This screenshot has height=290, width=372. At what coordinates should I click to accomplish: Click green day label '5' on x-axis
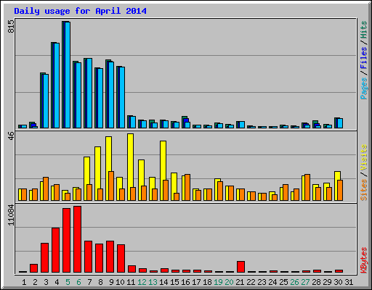68,282
